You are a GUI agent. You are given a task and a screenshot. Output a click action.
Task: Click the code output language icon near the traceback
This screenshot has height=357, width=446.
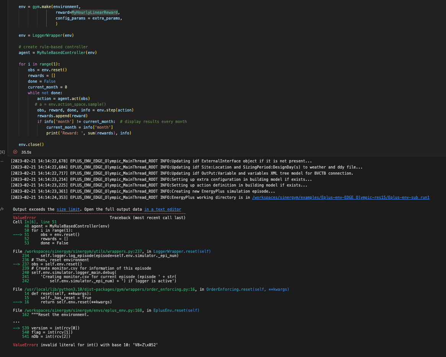click(2, 209)
